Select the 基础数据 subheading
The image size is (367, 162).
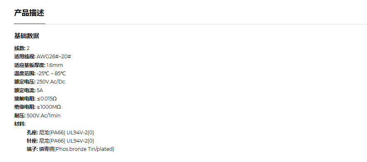point(27,36)
